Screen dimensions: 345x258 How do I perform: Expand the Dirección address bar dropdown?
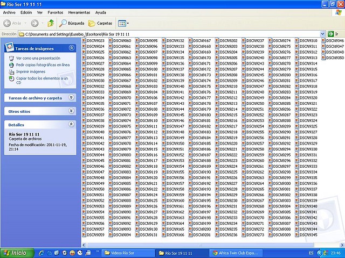pyautogui.click(x=322, y=34)
